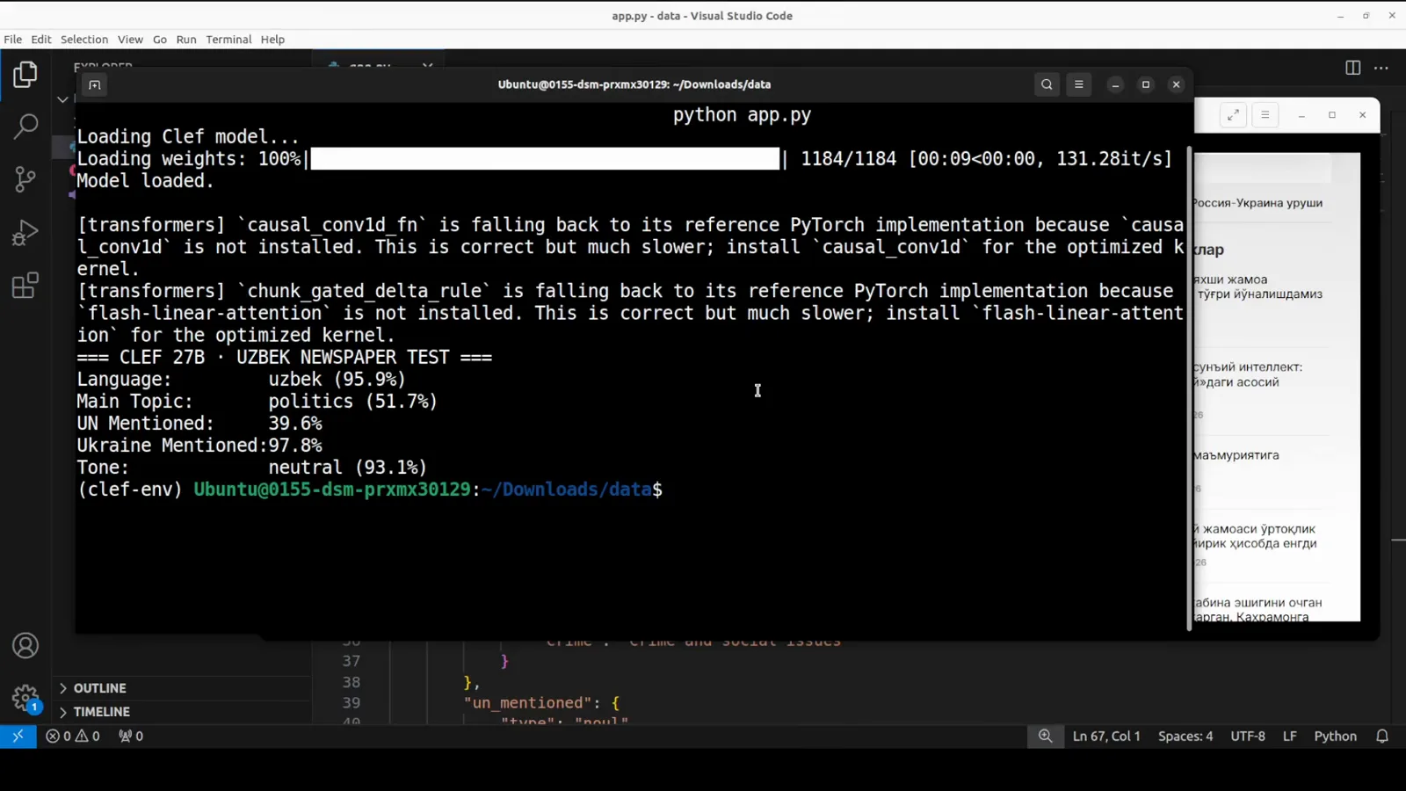Click the Россия-Украина уруши headline
The image size is (1406, 791).
pos(1257,203)
